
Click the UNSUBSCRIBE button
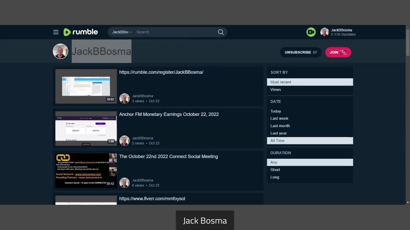(301, 52)
